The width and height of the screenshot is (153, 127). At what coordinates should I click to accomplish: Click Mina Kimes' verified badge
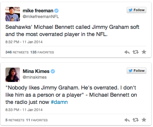(53, 71)
